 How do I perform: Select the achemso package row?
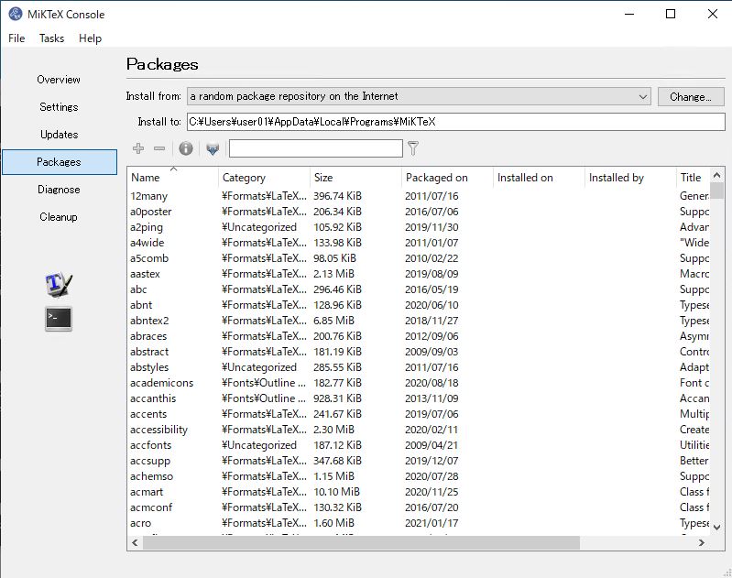[419, 476]
